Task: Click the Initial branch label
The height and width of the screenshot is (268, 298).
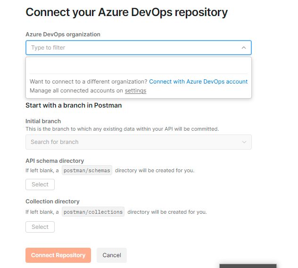Action: tap(43, 121)
